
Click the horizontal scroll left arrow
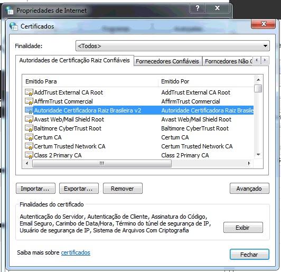coord(27,163)
